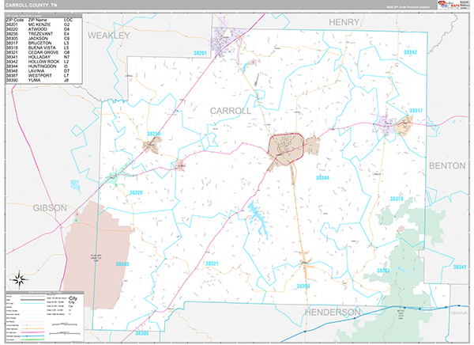Click the blue 38201 ZIP label on the map

200,53
